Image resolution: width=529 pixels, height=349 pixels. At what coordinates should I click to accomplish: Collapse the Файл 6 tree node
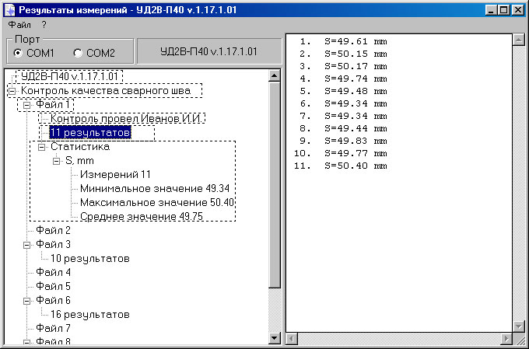click(26, 301)
